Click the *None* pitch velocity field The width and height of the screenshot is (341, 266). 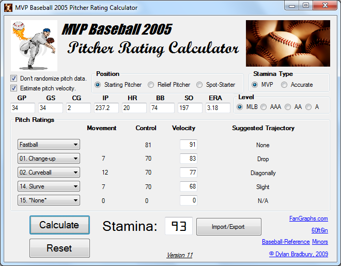[189, 200]
